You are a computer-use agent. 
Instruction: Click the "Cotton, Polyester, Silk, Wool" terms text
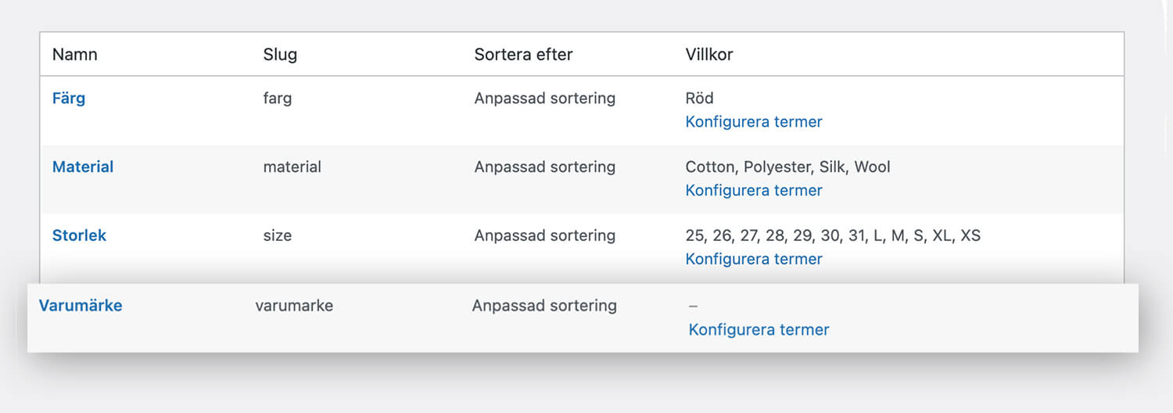coord(787,167)
